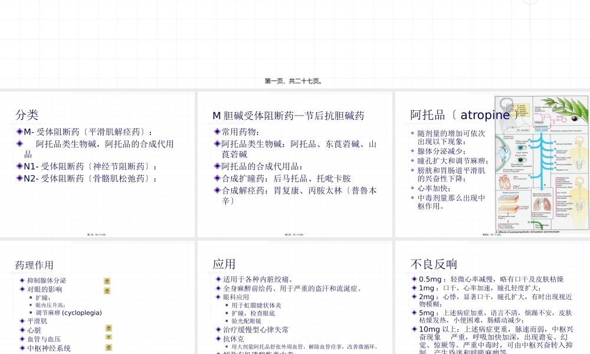Click the heart illustration in the diagram
The height and width of the screenshot is (354, 590).
click(505, 182)
